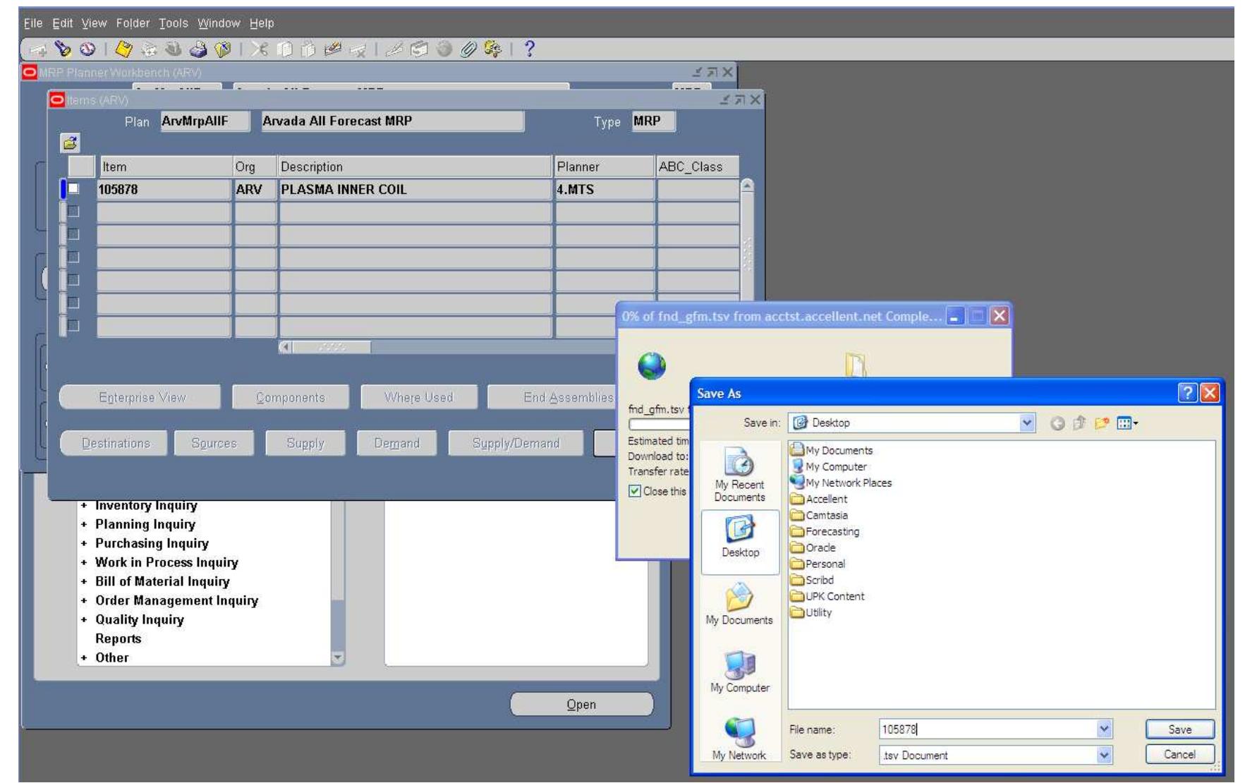Screen dimensions: 1245x783
Task: Expand the Planning Inquiry tree node
Action: tap(83, 523)
